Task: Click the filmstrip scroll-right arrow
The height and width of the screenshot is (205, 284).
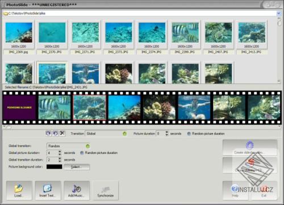Action: tap(279, 127)
